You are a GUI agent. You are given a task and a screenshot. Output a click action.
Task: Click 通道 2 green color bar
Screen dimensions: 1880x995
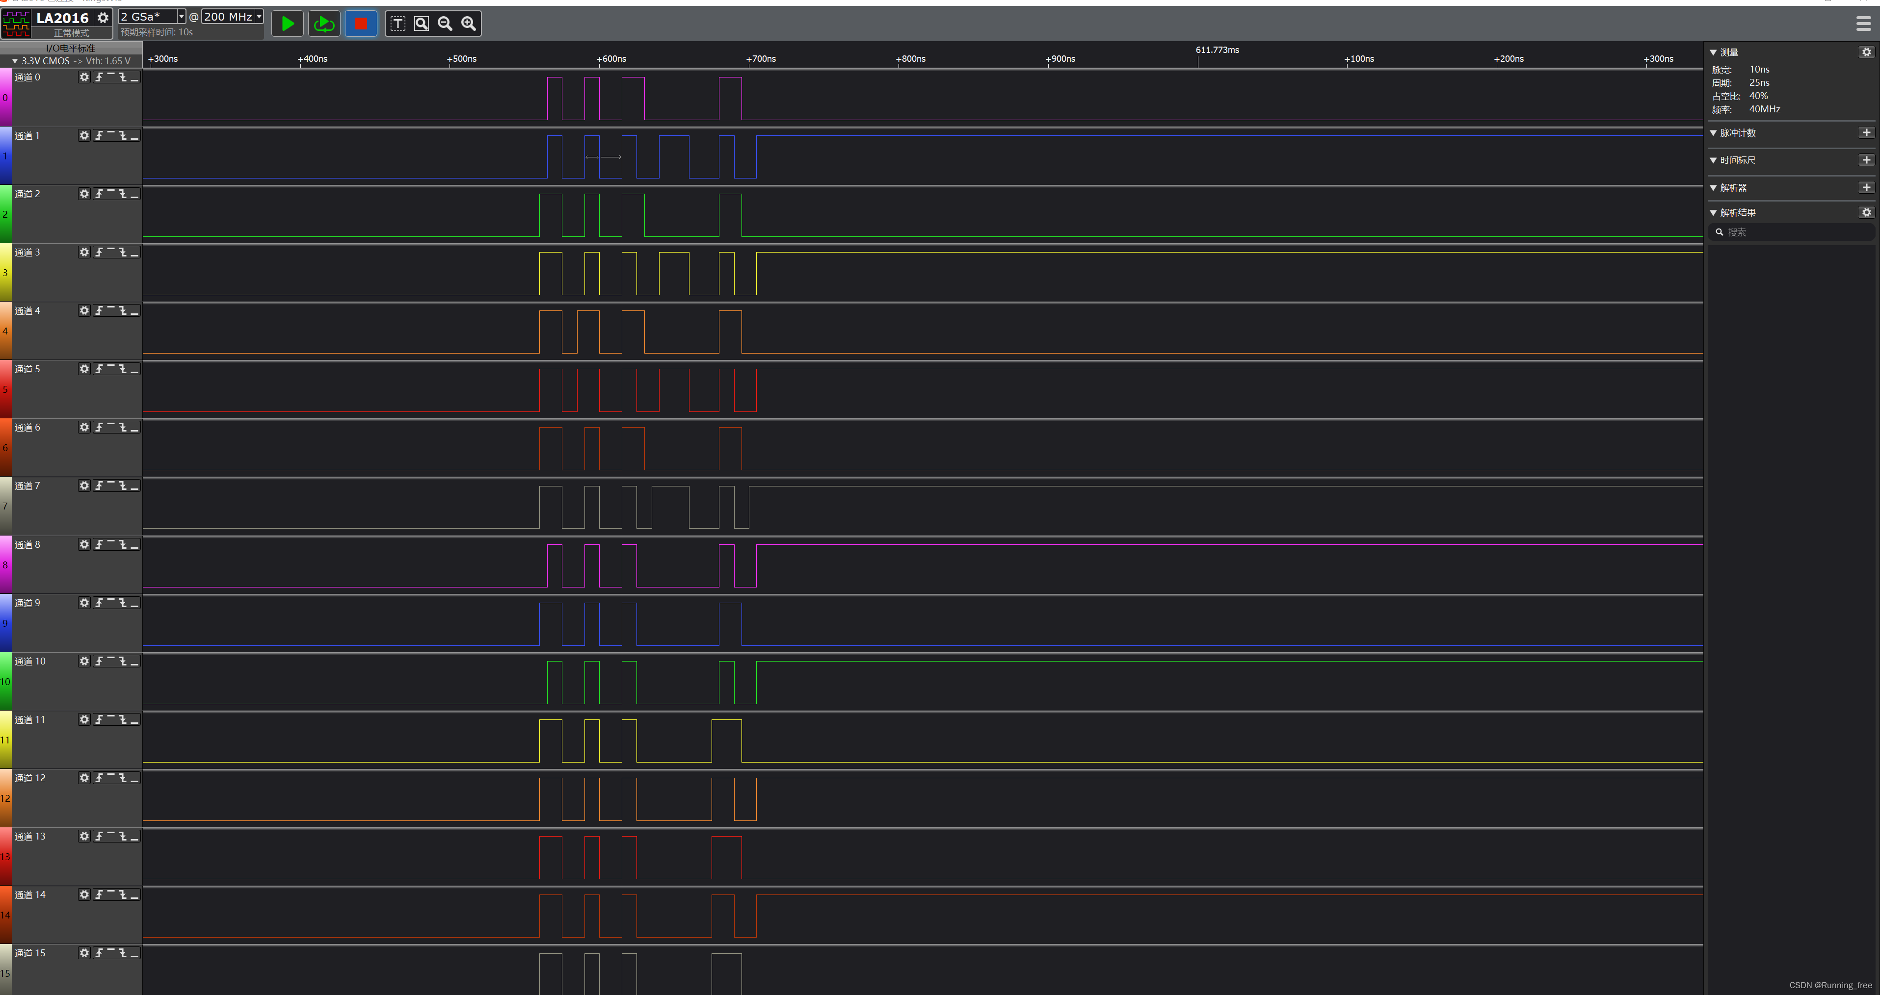[x=5, y=214]
